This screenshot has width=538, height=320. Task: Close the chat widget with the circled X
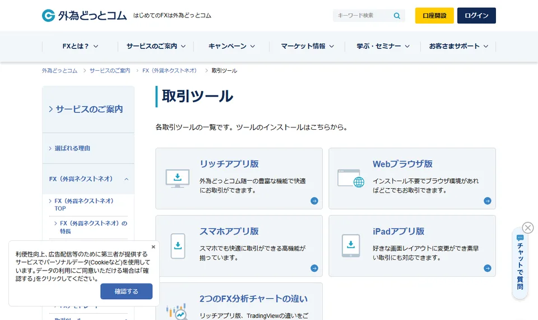[528, 227]
